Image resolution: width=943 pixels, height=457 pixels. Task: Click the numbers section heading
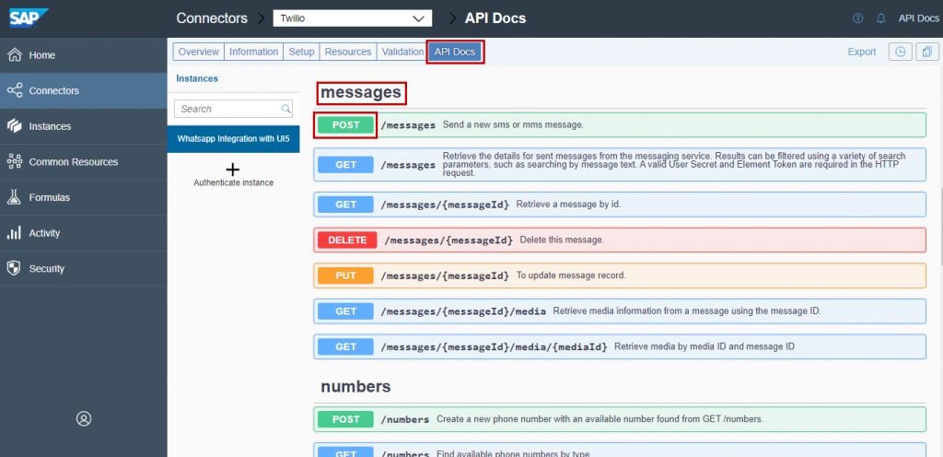[x=356, y=387]
